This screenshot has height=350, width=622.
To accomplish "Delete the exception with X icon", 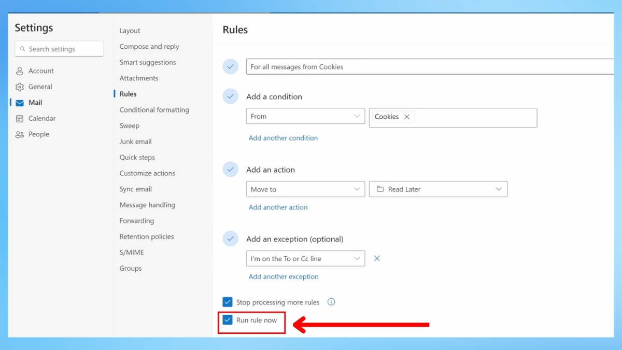I will [x=377, y=259].
